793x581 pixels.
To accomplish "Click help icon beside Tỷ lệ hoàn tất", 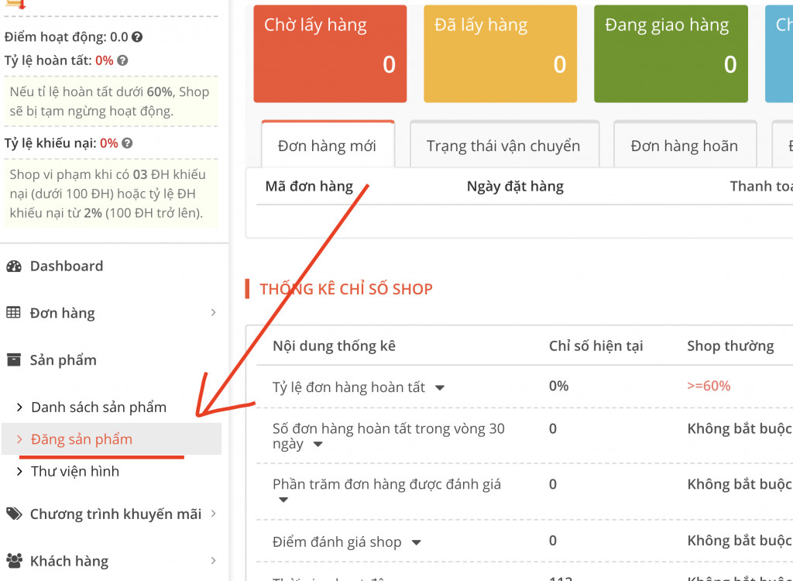I will pos(122,60).
